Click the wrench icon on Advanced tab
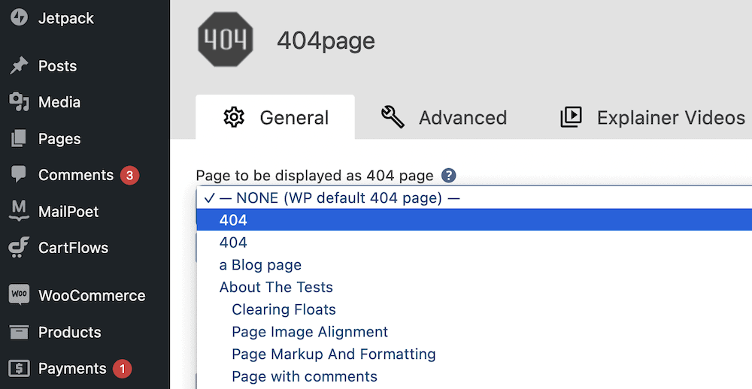This screenshot has width=752, height=389. pos(393,117)
